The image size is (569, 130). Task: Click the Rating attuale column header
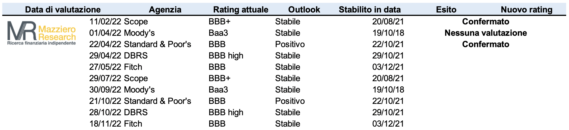coord(241,10)
